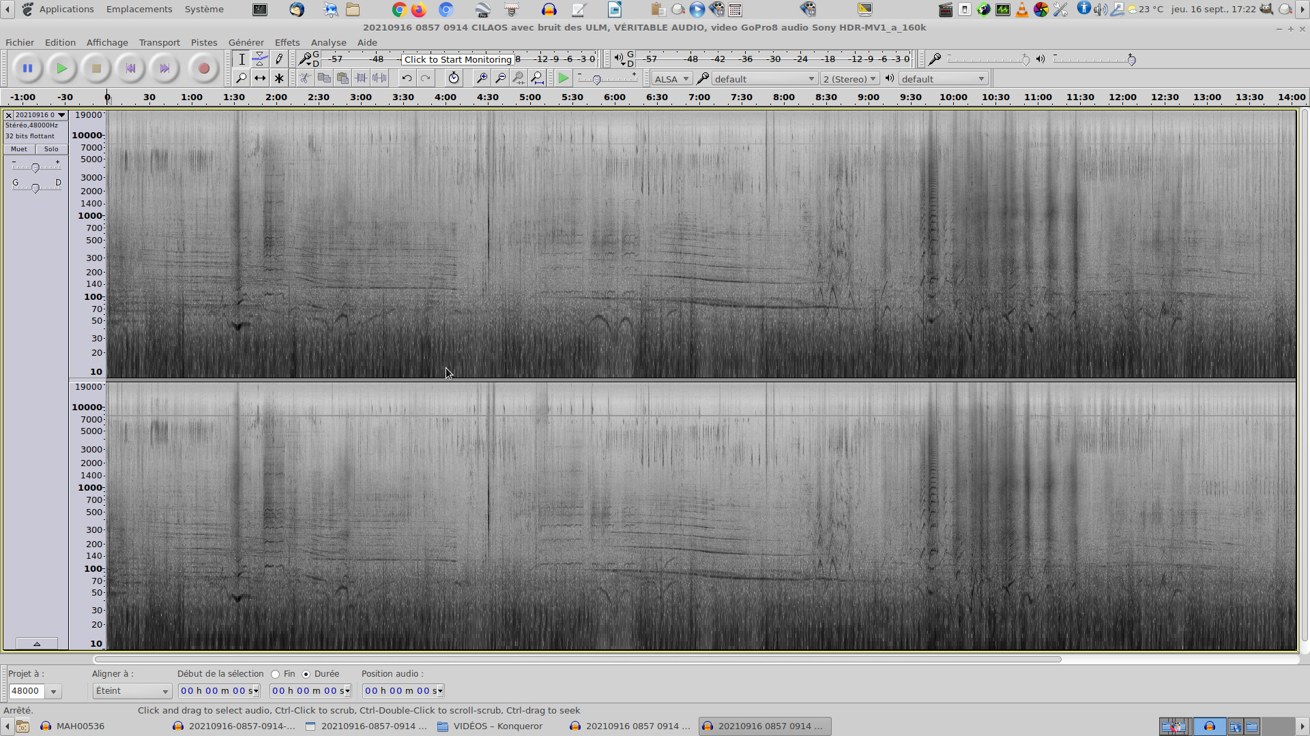Click the Fit Project zoom icon

coord(537,78)
